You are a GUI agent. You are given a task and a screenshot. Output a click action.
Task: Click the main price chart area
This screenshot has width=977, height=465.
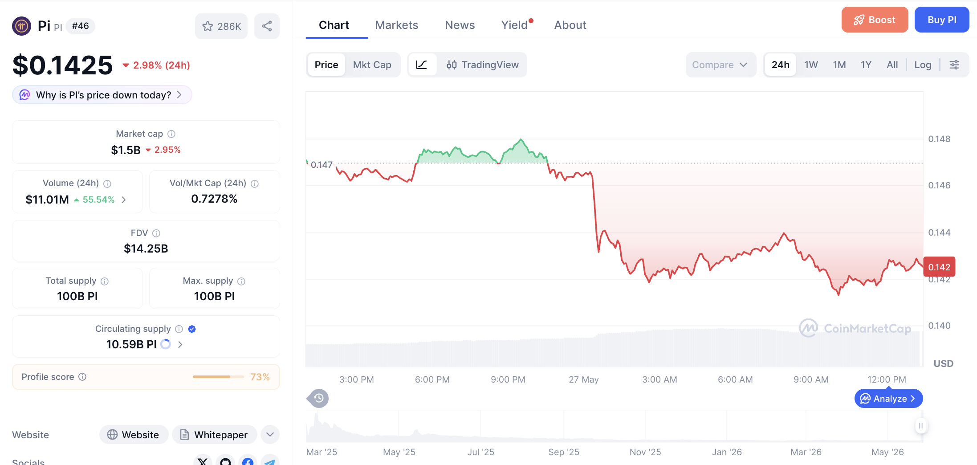coord(615,229)
